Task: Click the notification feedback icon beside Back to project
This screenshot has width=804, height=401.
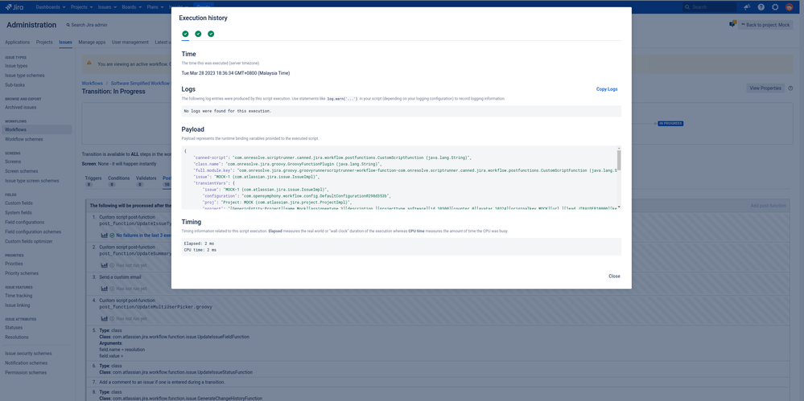Action: [732, 24]
